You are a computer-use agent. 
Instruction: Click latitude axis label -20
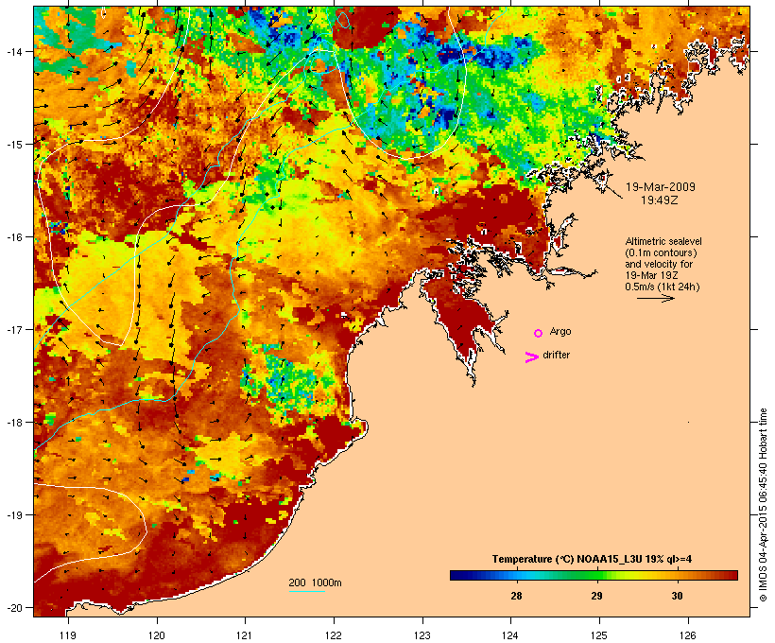[x=13, y=607]
